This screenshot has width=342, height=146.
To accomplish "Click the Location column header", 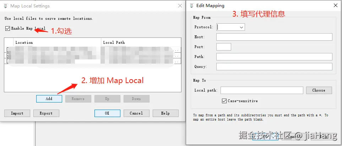I will (x=57, y=42).
